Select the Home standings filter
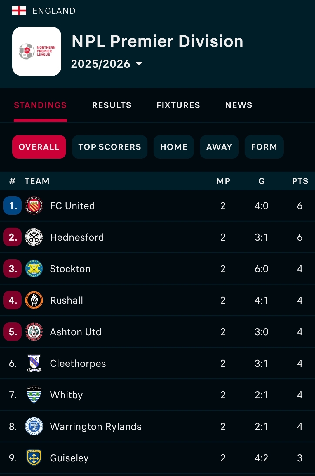Viewport: 315px width, 476px height. [x=174, y=147]
